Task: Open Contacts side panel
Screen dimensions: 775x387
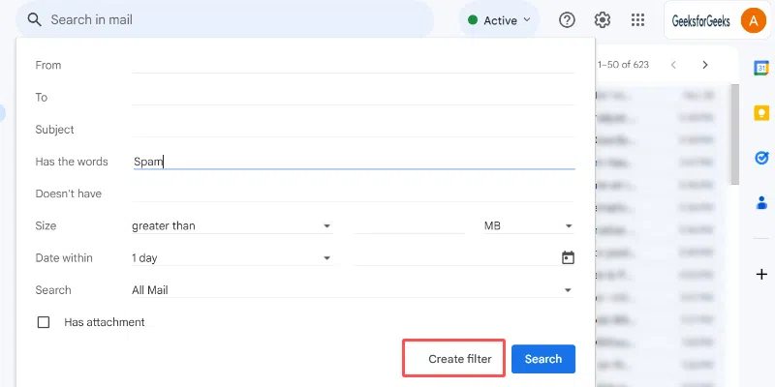Action: coord(761,203)
